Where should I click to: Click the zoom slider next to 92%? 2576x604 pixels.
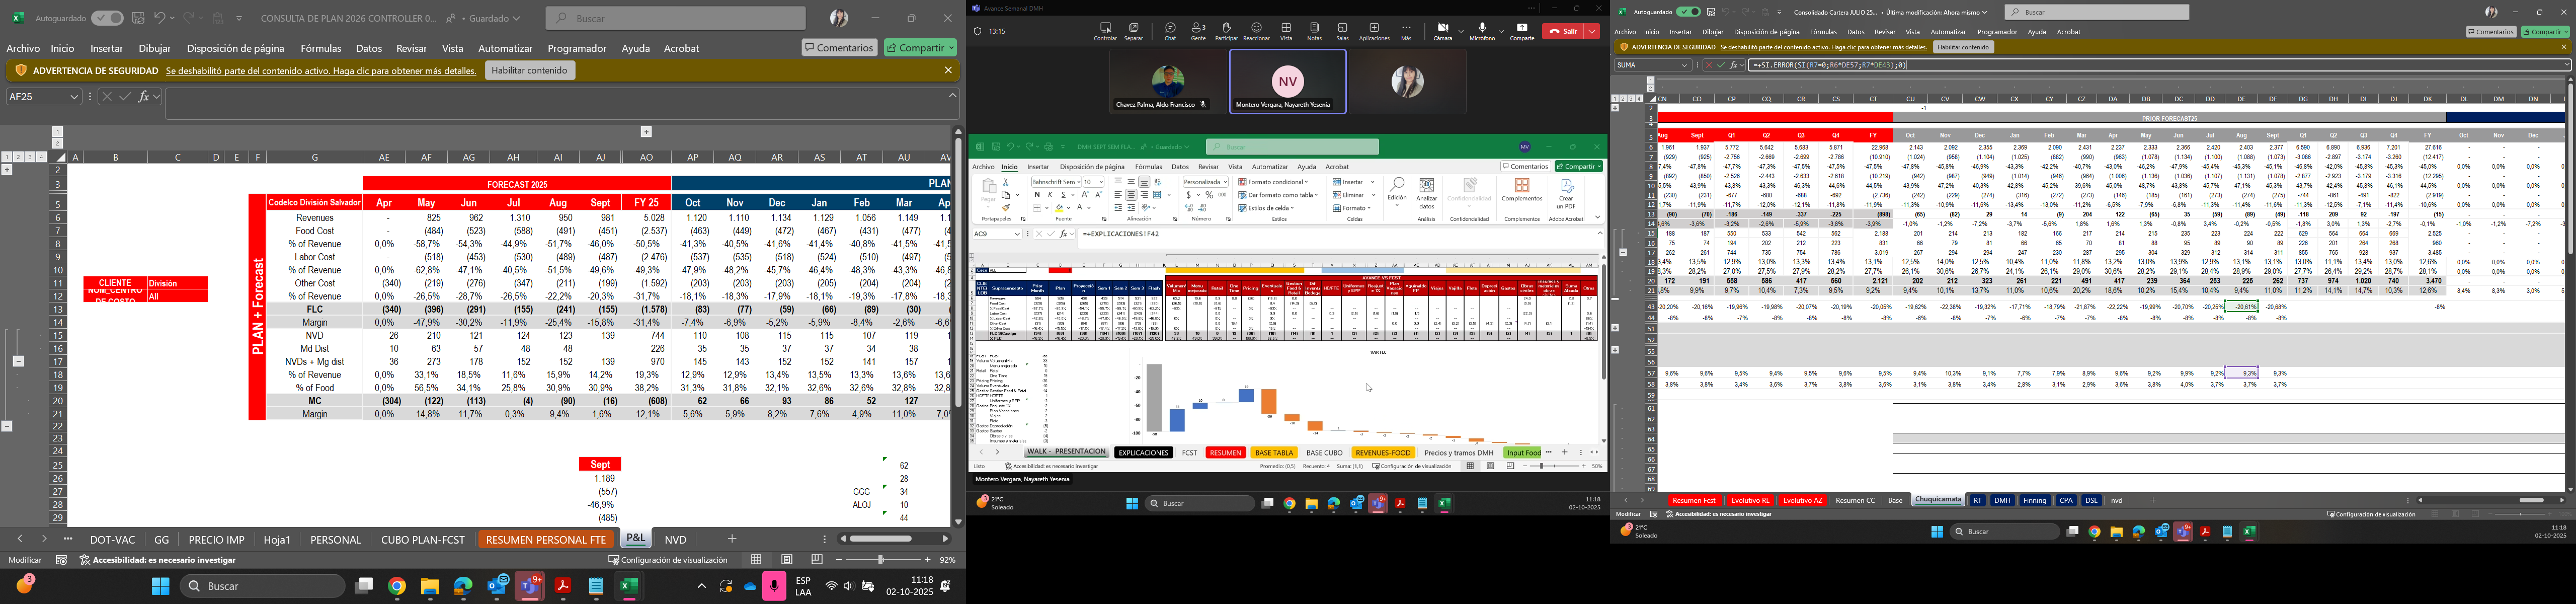pyautogui.click(x=881, y=560)
